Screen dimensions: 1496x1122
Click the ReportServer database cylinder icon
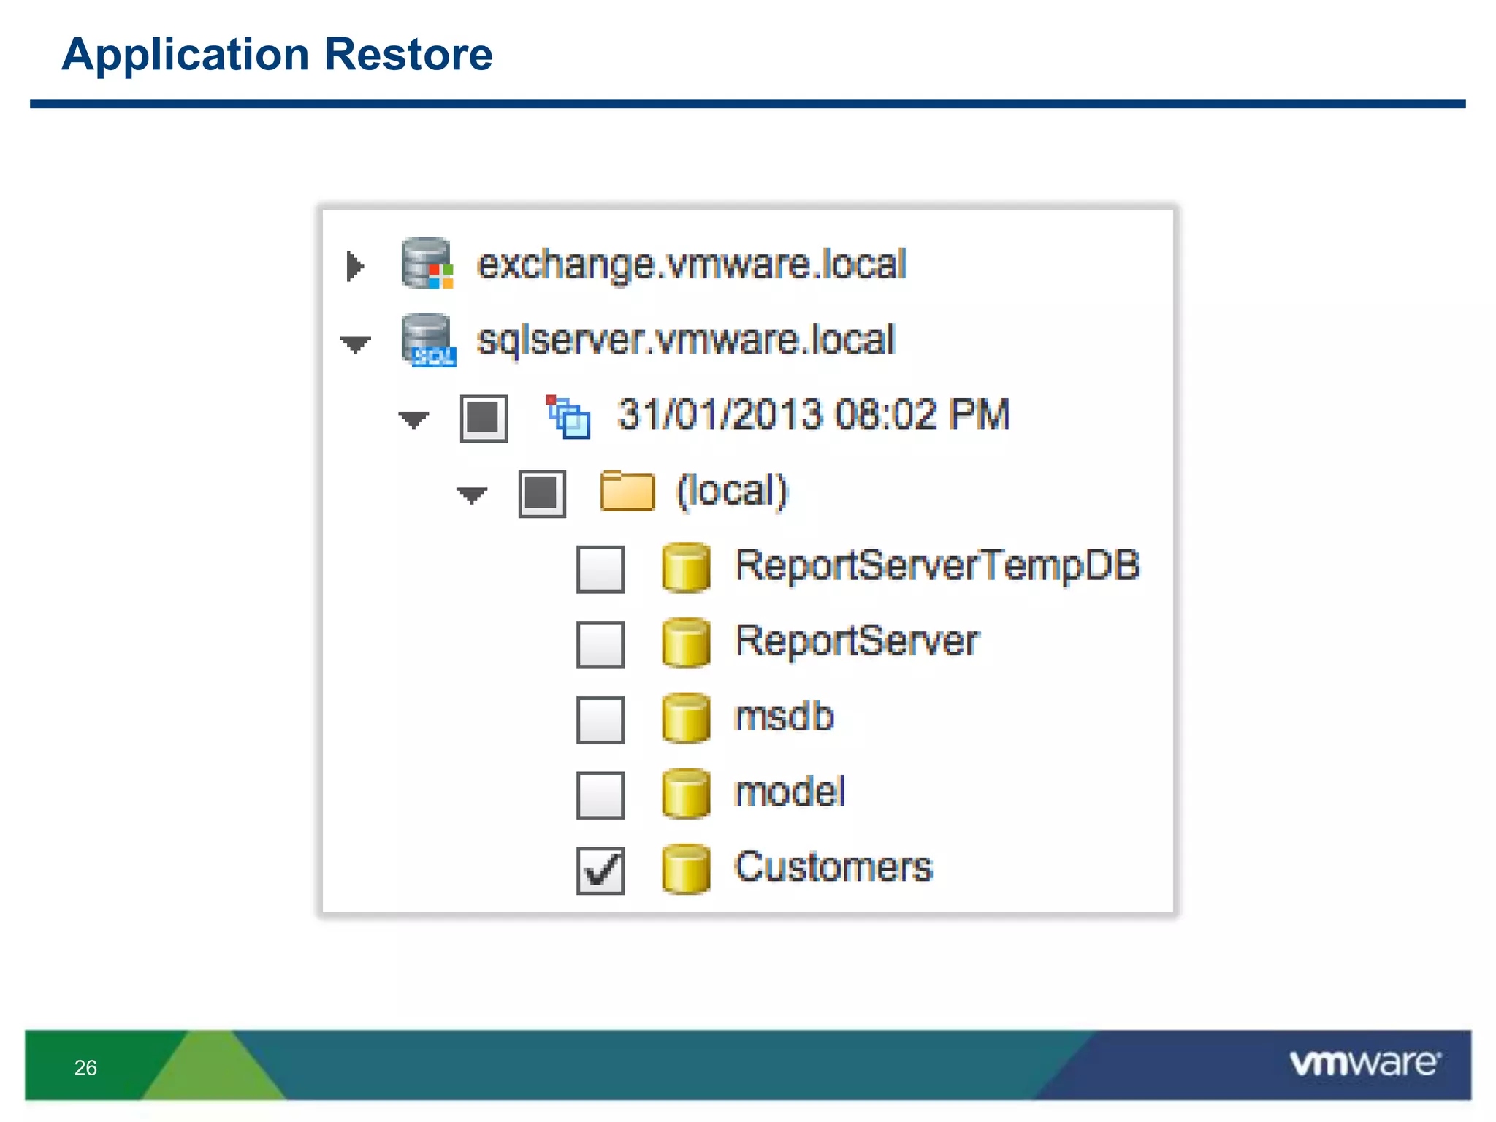(x=685, y=643)
